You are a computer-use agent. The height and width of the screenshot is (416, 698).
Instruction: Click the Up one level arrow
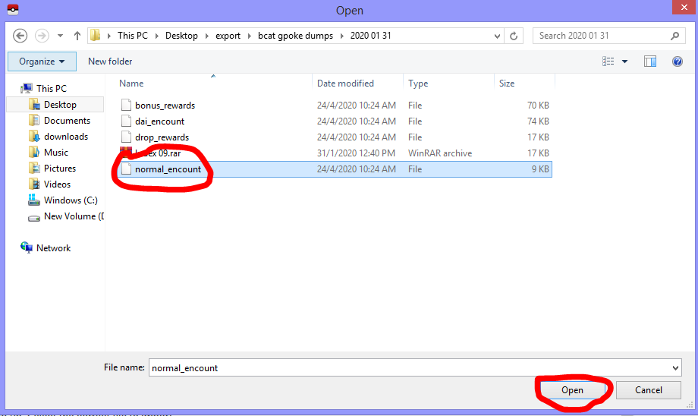click(x=77, y=36)
